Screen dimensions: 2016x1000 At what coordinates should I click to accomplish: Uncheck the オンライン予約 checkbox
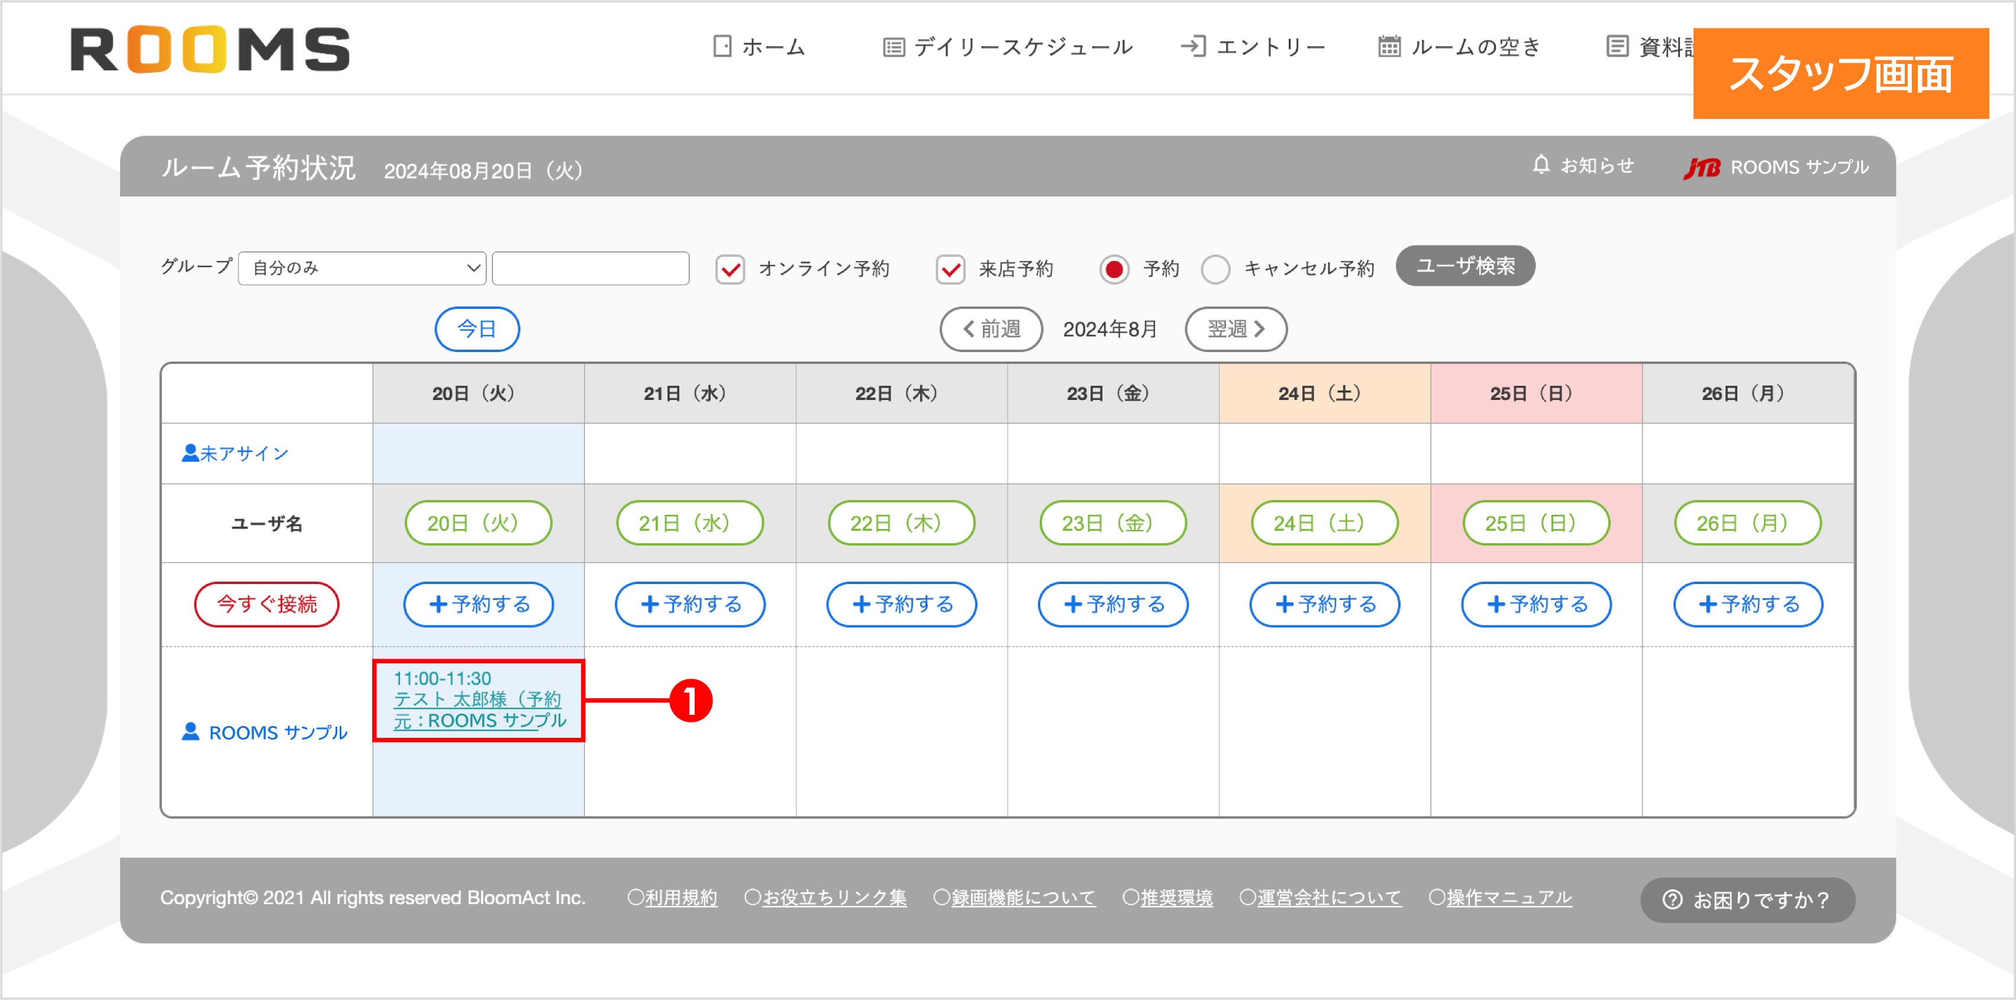tap(730, 269)
